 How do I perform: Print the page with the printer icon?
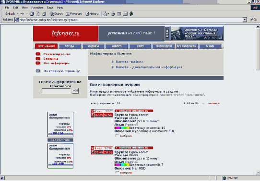click(x=113, y=14)
